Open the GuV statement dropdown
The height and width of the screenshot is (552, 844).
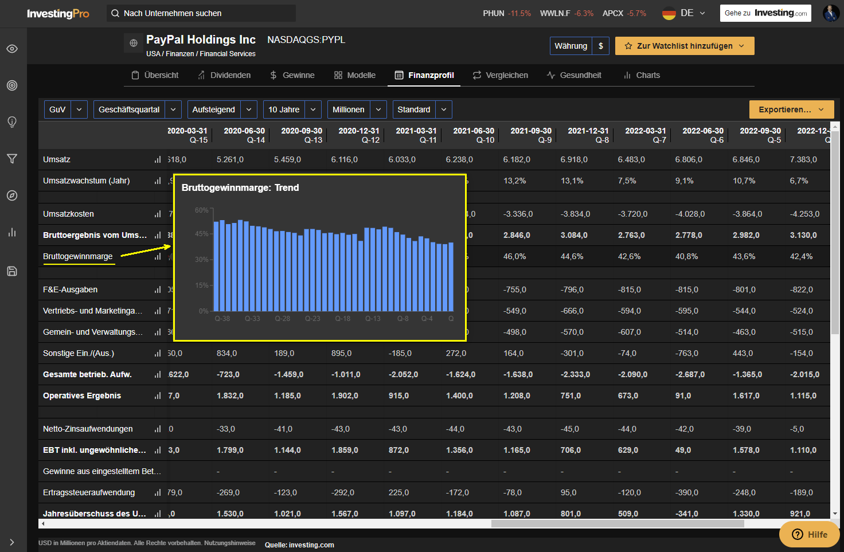66,109
